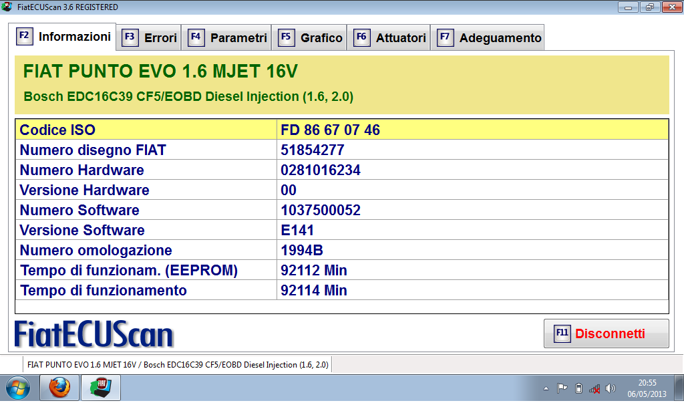Select the Tempo di funzionam. (EEPROM) label
The height and width of the screenshot is (409, 684).
129,270
